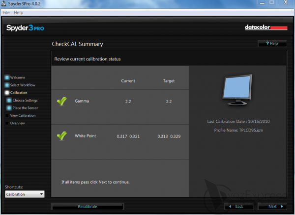Click the Place the Sensor bullet icon
This screenshot has height=215, width=295.
(x=9, y=108)
